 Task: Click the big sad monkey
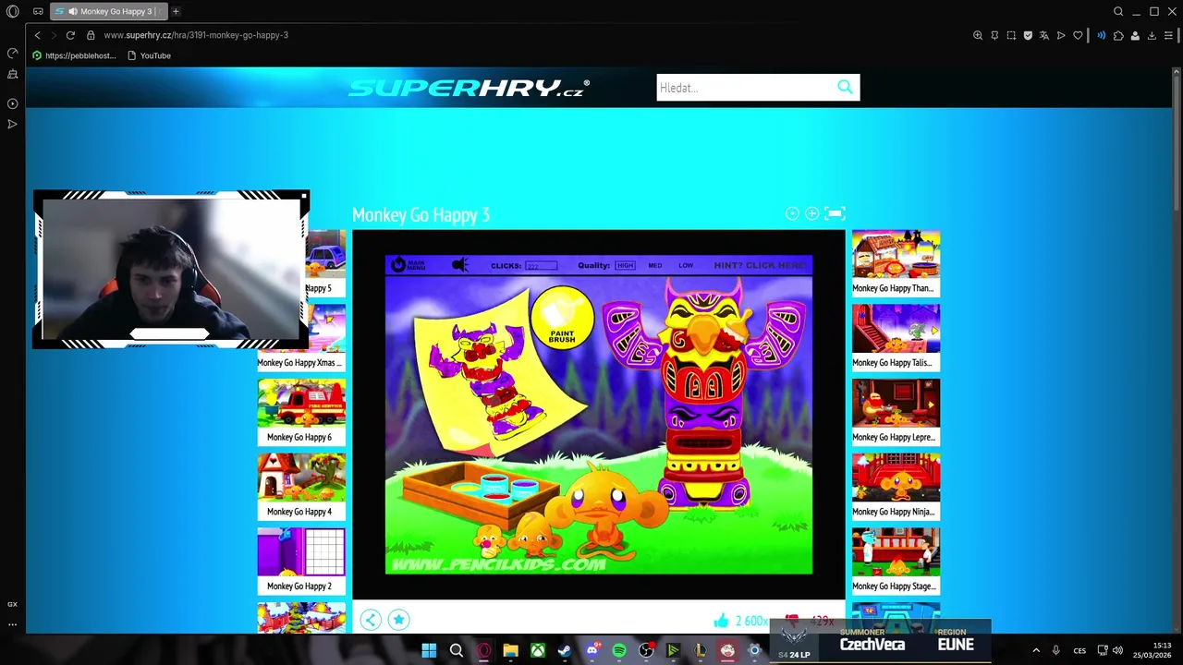[x=605, y=511]
